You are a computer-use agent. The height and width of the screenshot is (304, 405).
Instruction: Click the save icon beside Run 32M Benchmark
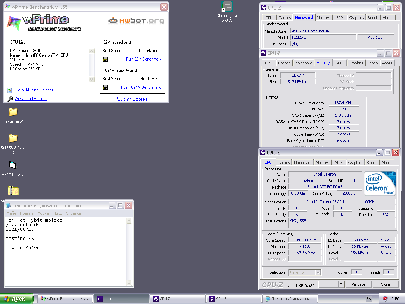click(105, 59)
